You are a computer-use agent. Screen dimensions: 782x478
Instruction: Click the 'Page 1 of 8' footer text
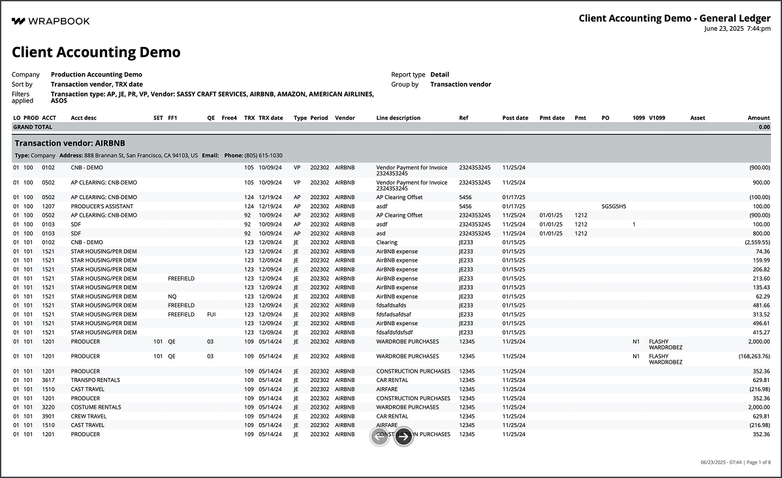coord(759,462)
